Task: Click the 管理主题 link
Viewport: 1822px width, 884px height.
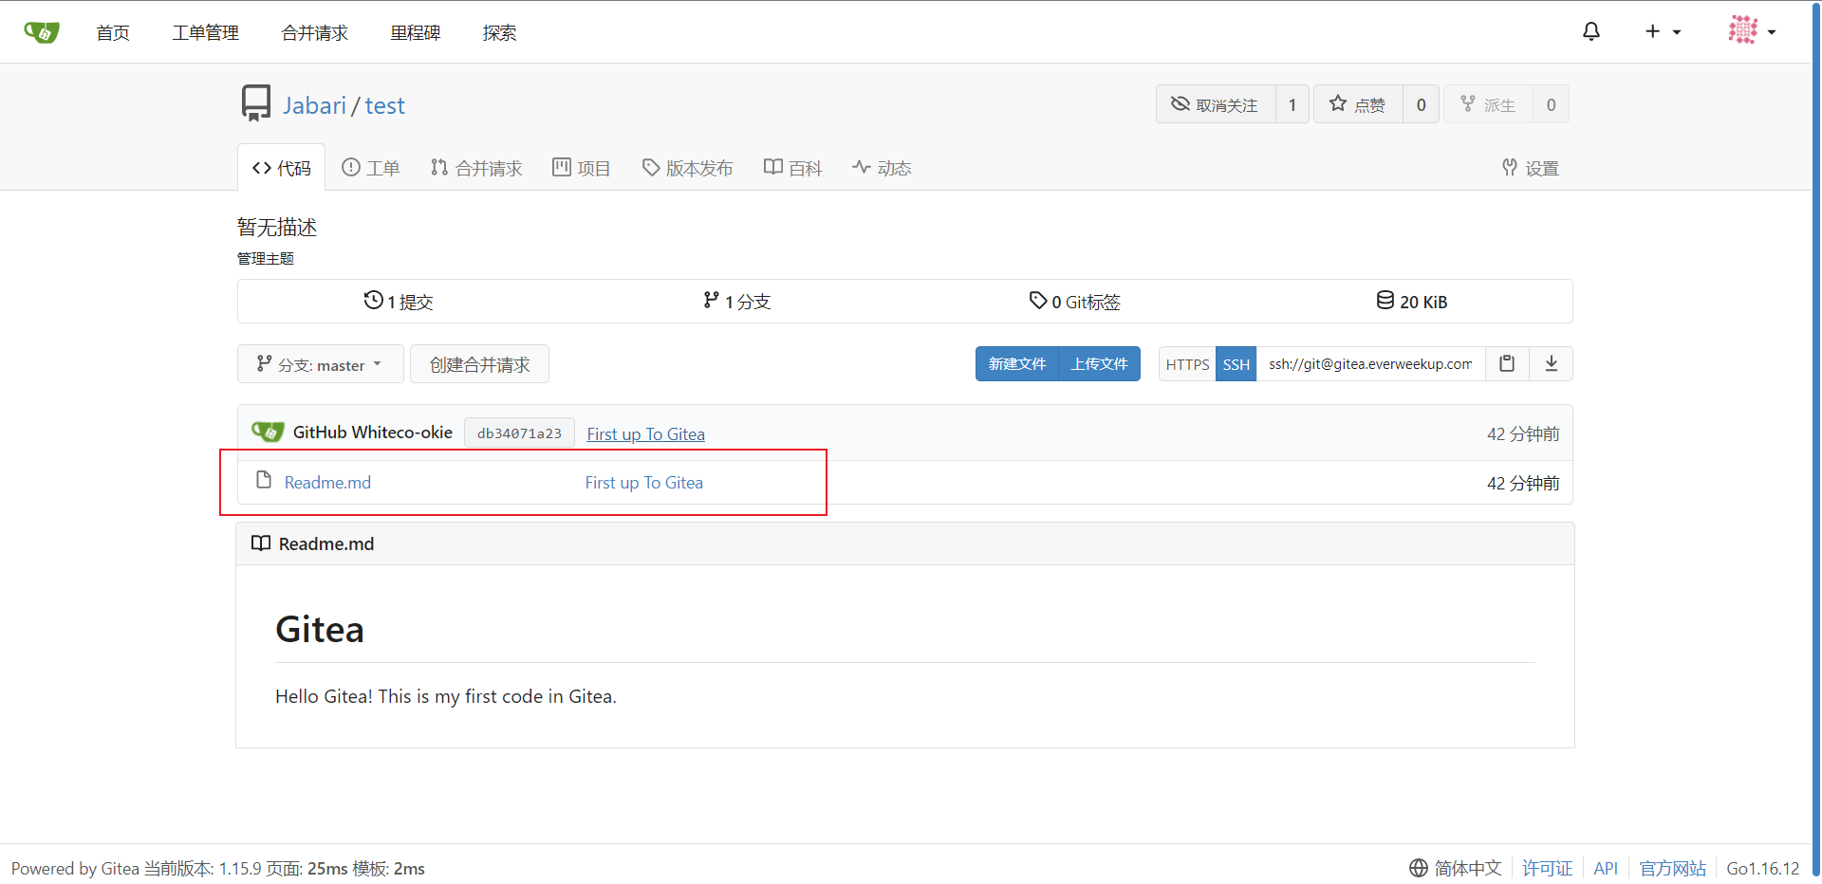Action: [x=266, y=259]
